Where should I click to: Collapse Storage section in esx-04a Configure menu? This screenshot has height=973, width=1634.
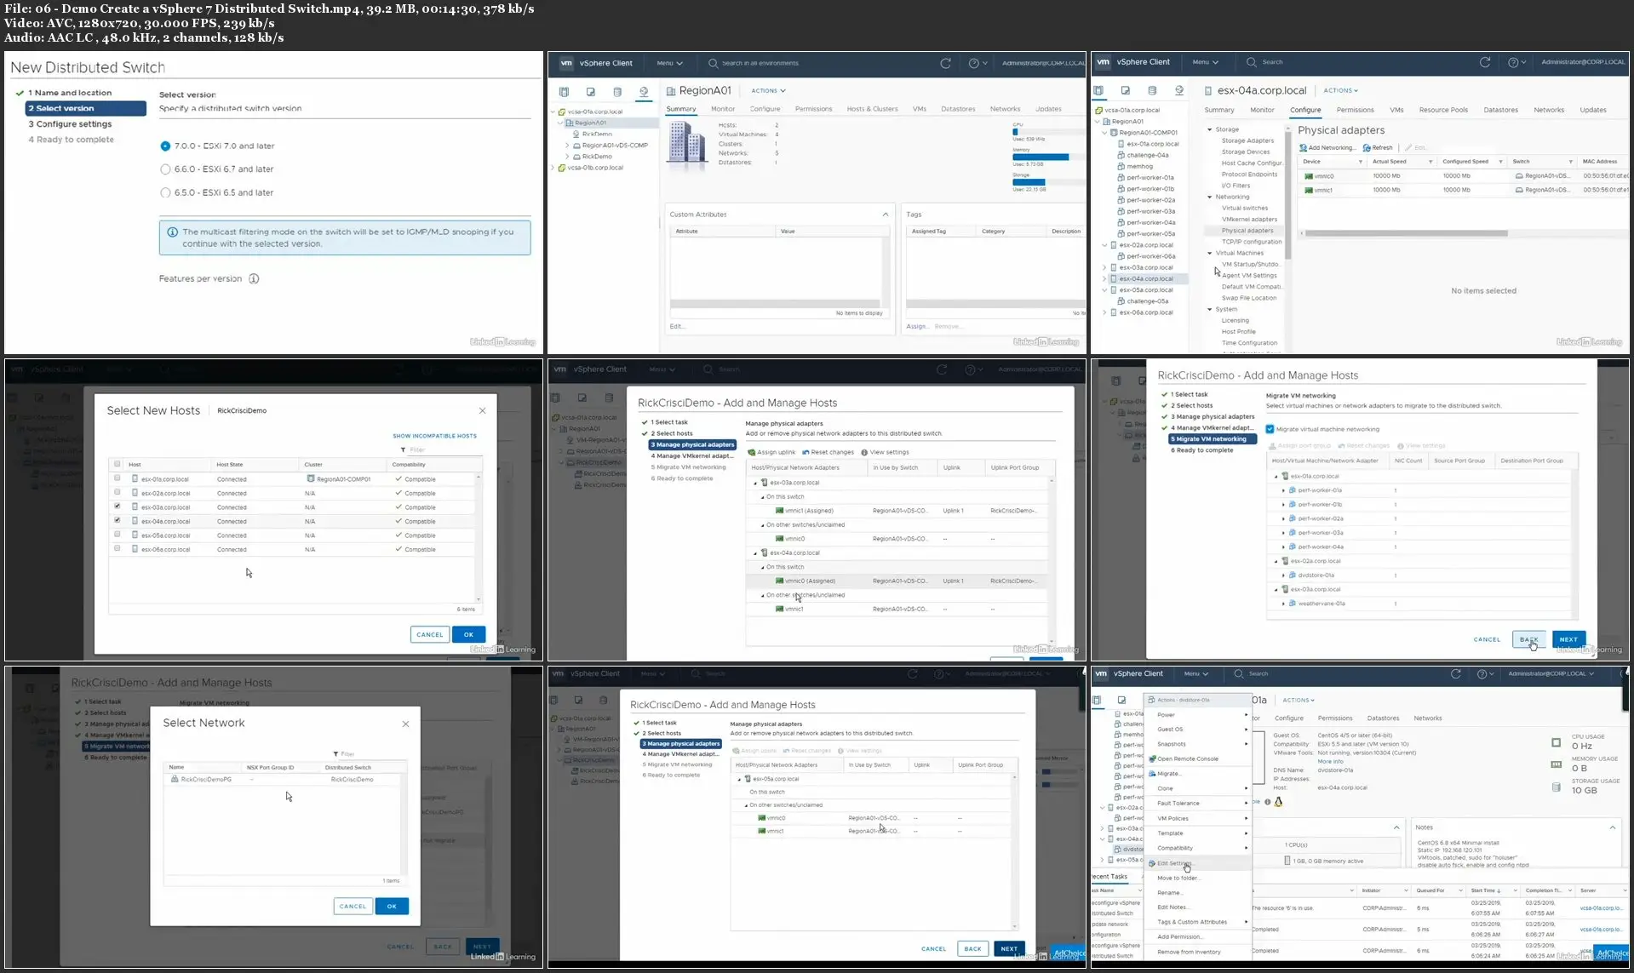[x=1210, y=129]
